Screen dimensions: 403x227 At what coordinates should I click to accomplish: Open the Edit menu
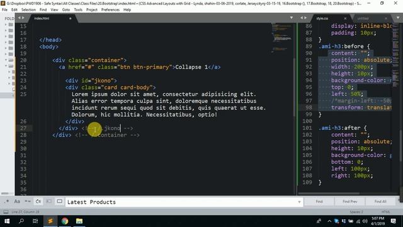click(14, 10)
